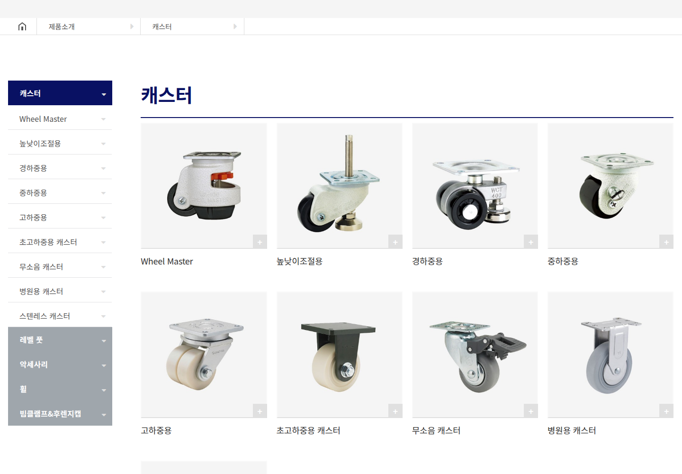This screenshot has width=682, height=474.
Task: Open plus icon on 초고하중용 캐스터 card
Action: tap(395, 411)
